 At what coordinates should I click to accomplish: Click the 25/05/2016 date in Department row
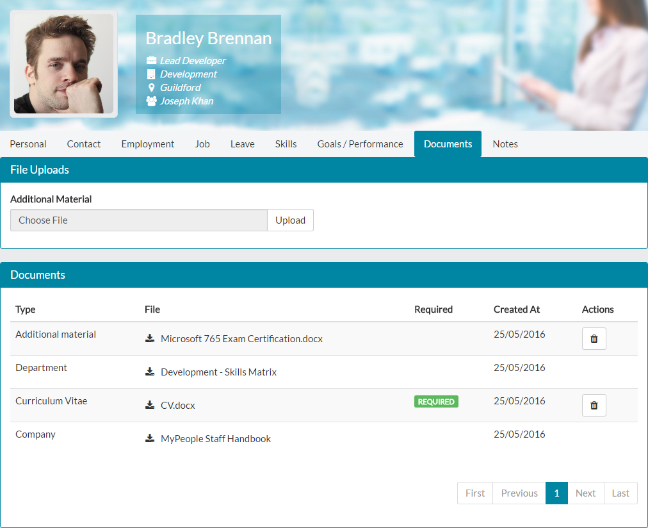tap(519, 368)
